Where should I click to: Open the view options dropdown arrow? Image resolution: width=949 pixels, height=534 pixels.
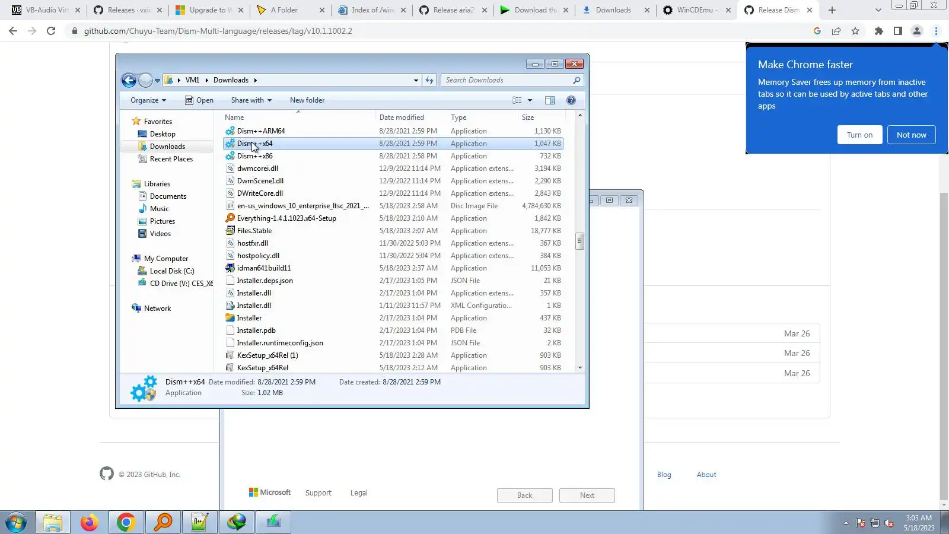530,100
